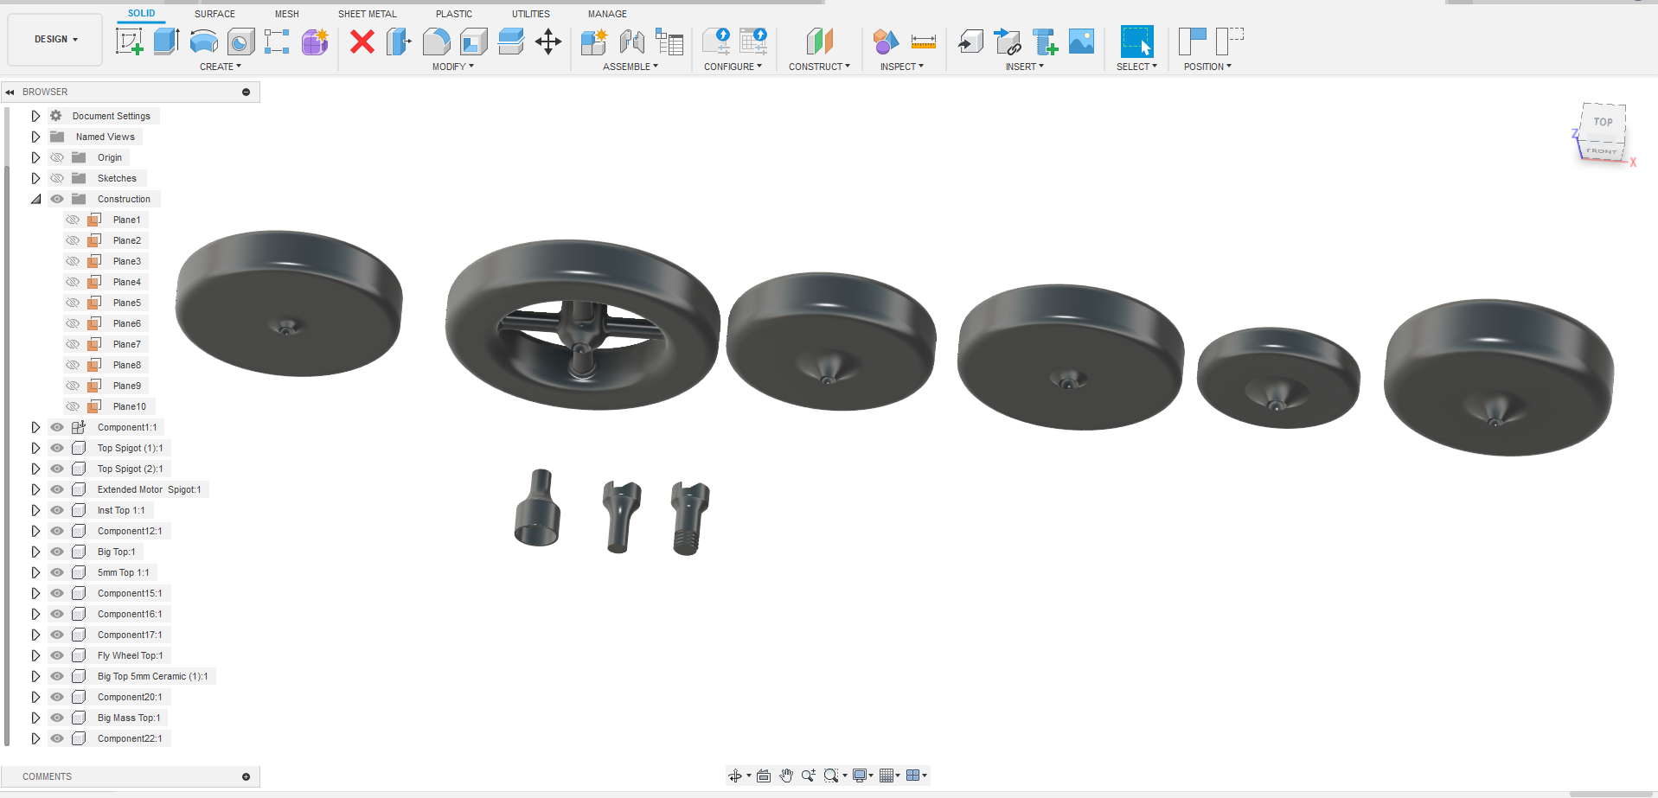
Task: Open the PLASTIC tab
Action: point(454,14)
